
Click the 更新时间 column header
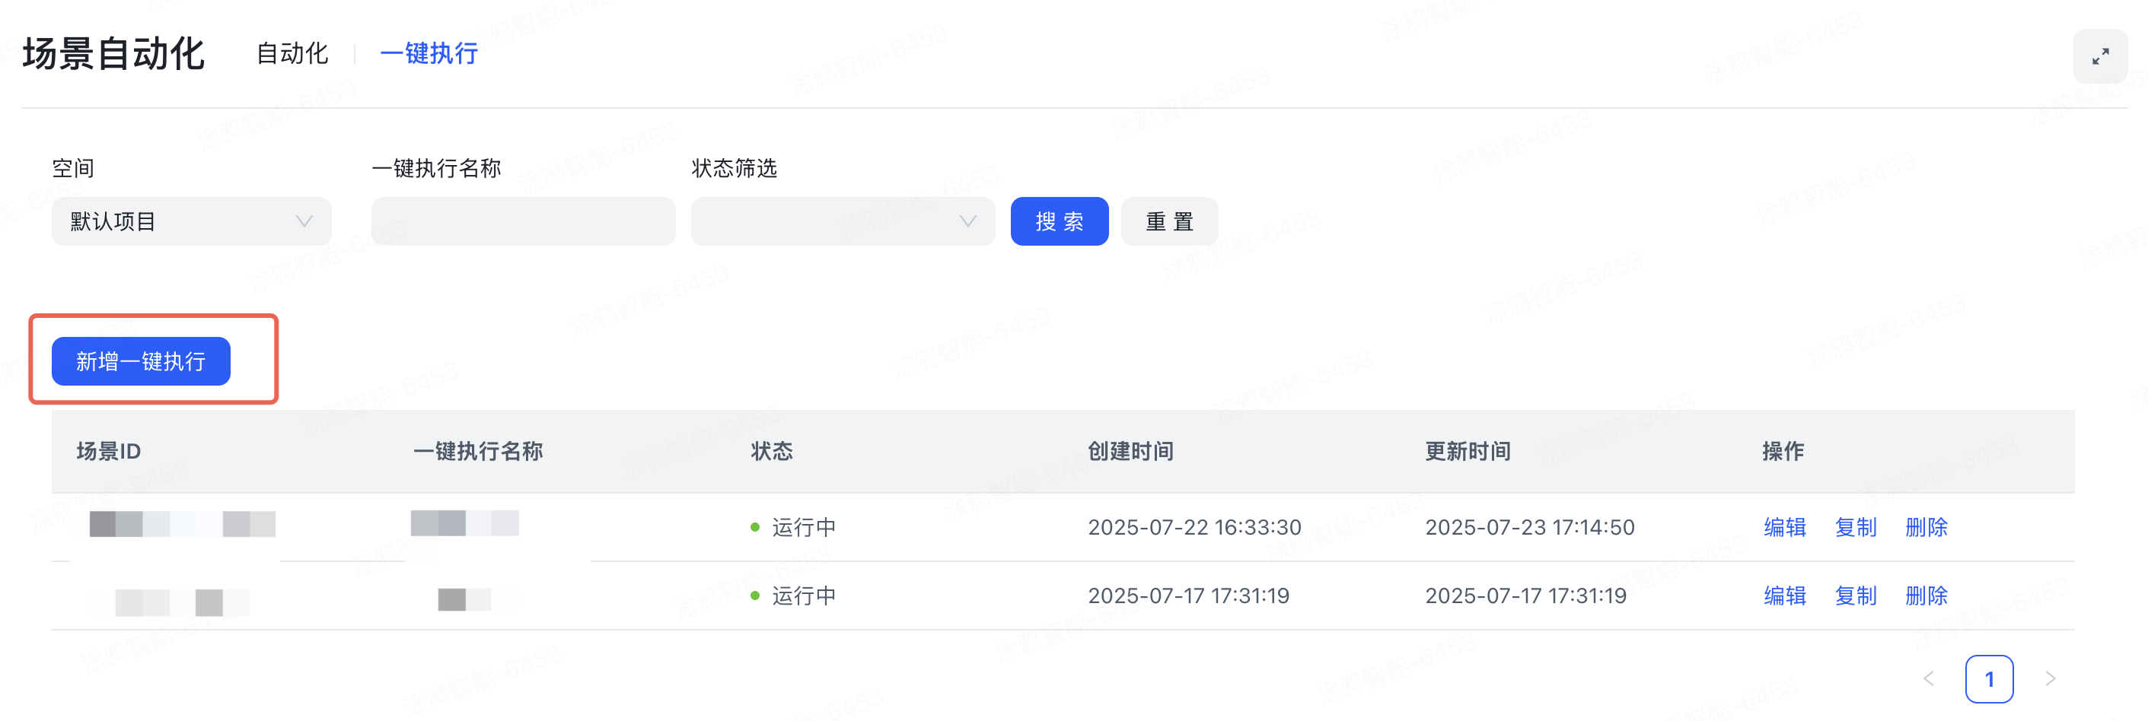pos(1468,451)
